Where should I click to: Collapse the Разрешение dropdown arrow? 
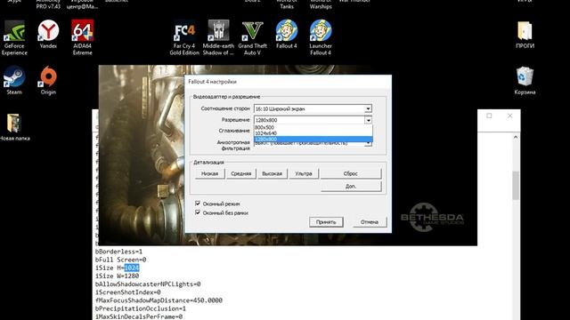coord(368,120)
